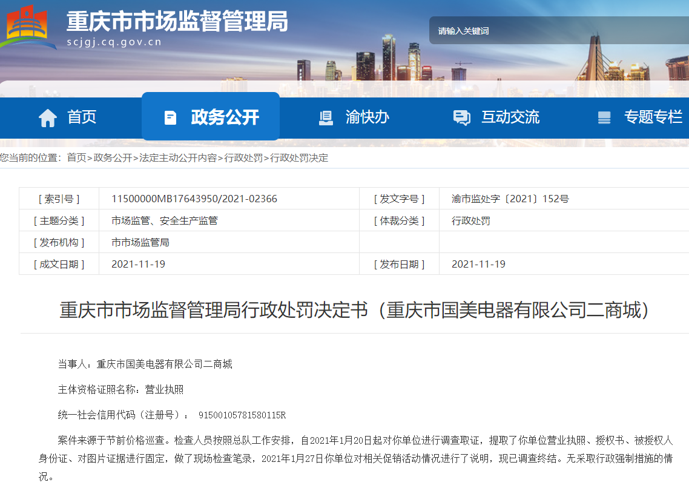This screenshot has height=491, width=689.
Task: Click the paragraph starting 案件来源于节前价格巡查
Action: pyautogui.click(x=355, y=458)
